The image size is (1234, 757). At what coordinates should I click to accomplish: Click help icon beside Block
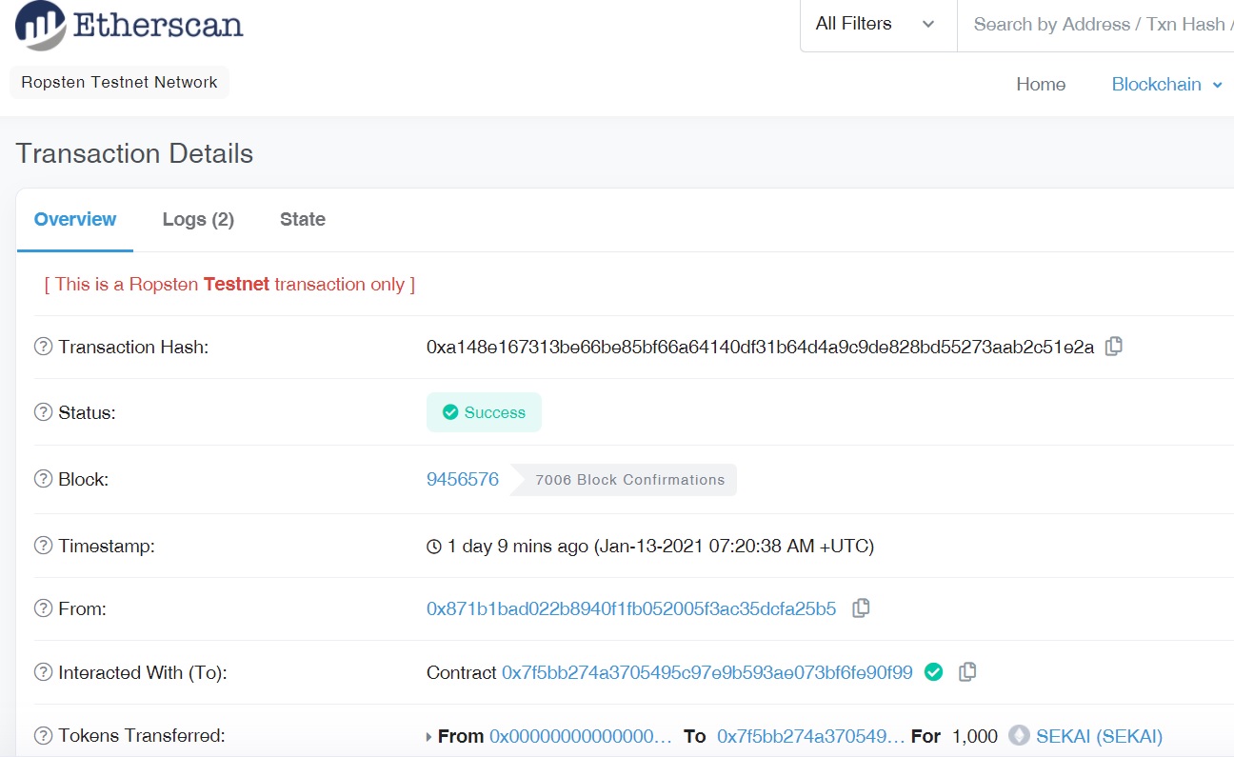click(x=43, y=479)
